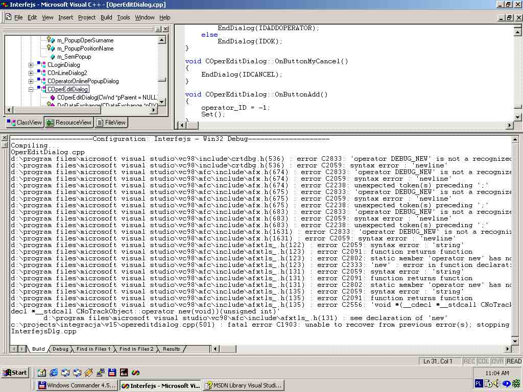Click the dark square quick launch icon

(124, 372)
